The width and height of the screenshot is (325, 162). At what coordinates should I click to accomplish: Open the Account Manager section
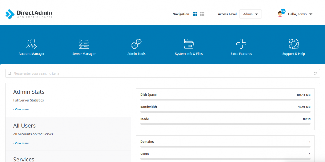tap(31, 46)
